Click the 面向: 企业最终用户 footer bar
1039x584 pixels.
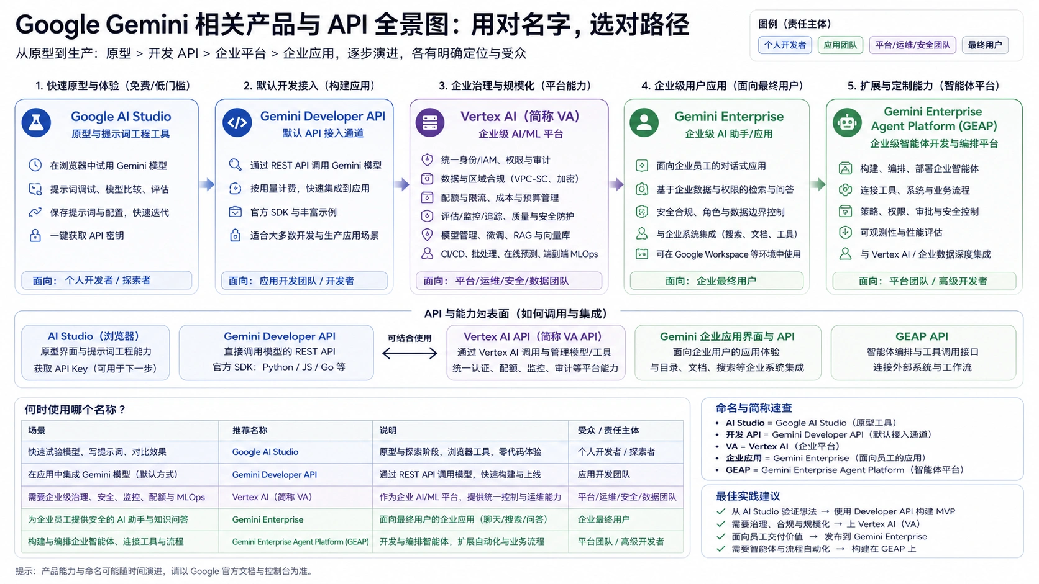pos(716,281)
